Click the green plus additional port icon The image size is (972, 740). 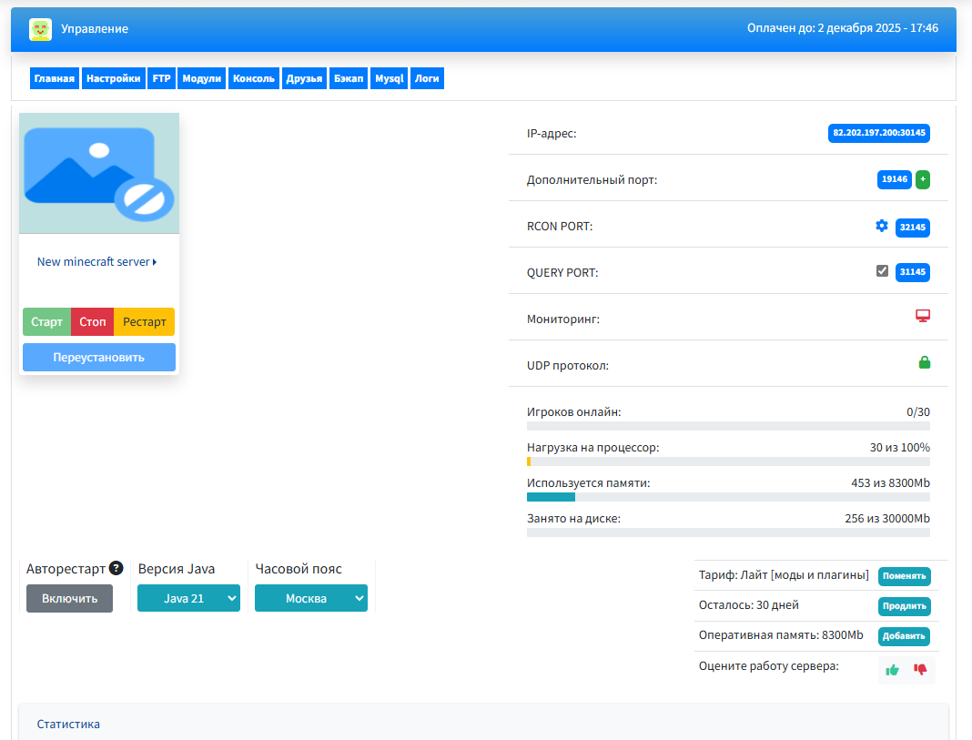click(923, 179)
